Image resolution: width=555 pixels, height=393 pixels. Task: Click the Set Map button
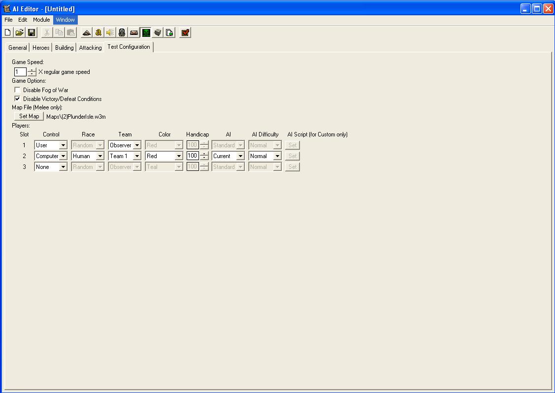(29, 116)
